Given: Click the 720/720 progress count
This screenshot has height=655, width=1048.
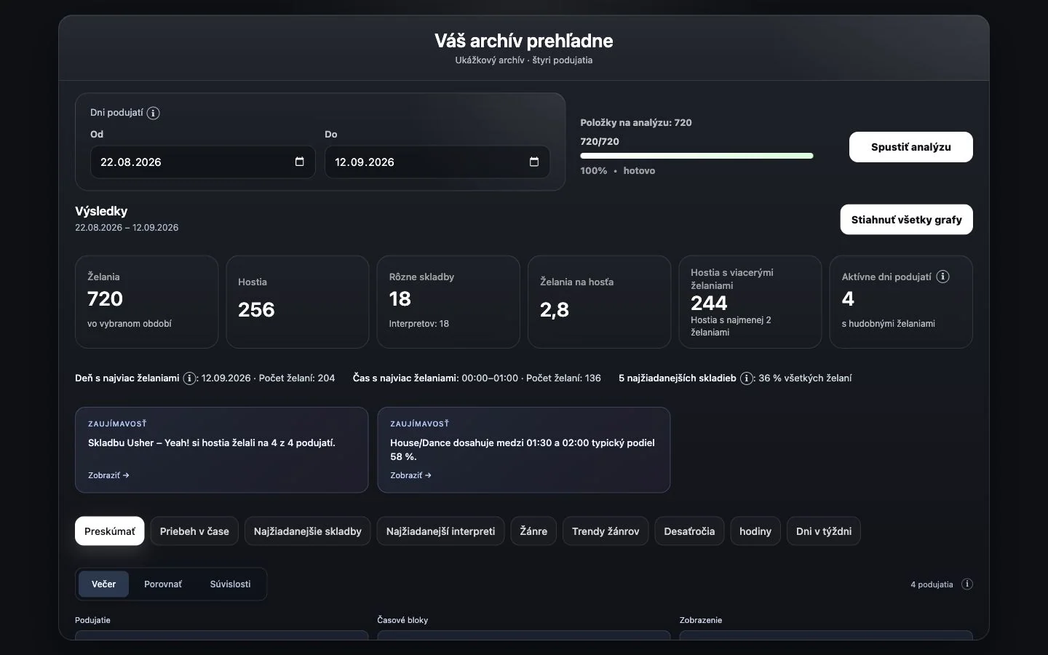Looking at the screenshot, I should pyautogui.click(x=600, y=141).
